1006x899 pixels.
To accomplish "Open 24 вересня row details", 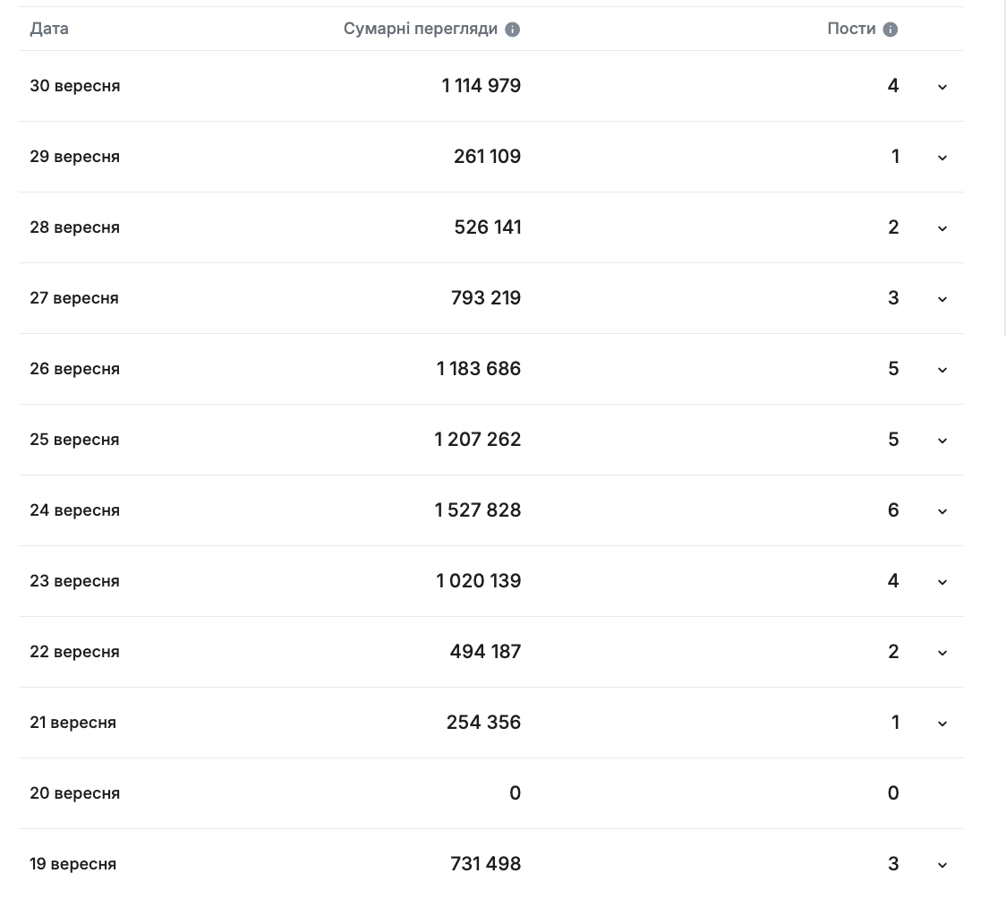I will coord(942,511).
